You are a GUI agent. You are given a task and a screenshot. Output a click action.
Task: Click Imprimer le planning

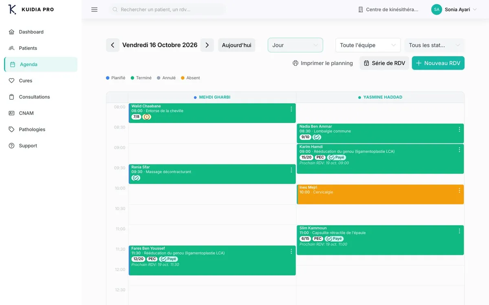[323, 63]
